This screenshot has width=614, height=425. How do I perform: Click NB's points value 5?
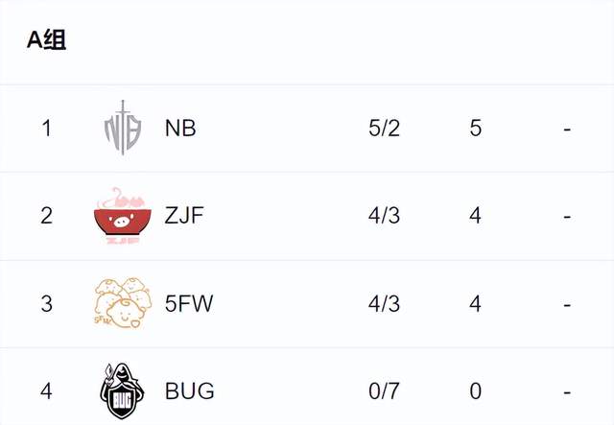[x=476, y=129]
